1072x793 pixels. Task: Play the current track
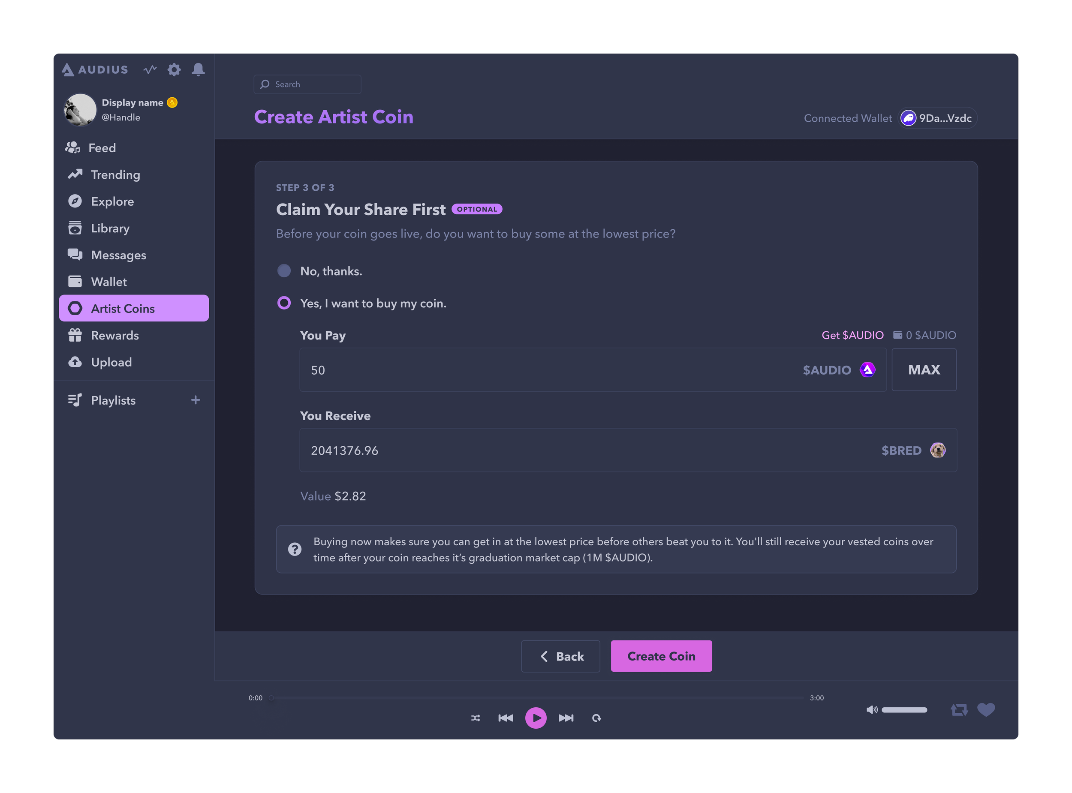(x=536, y=718)
